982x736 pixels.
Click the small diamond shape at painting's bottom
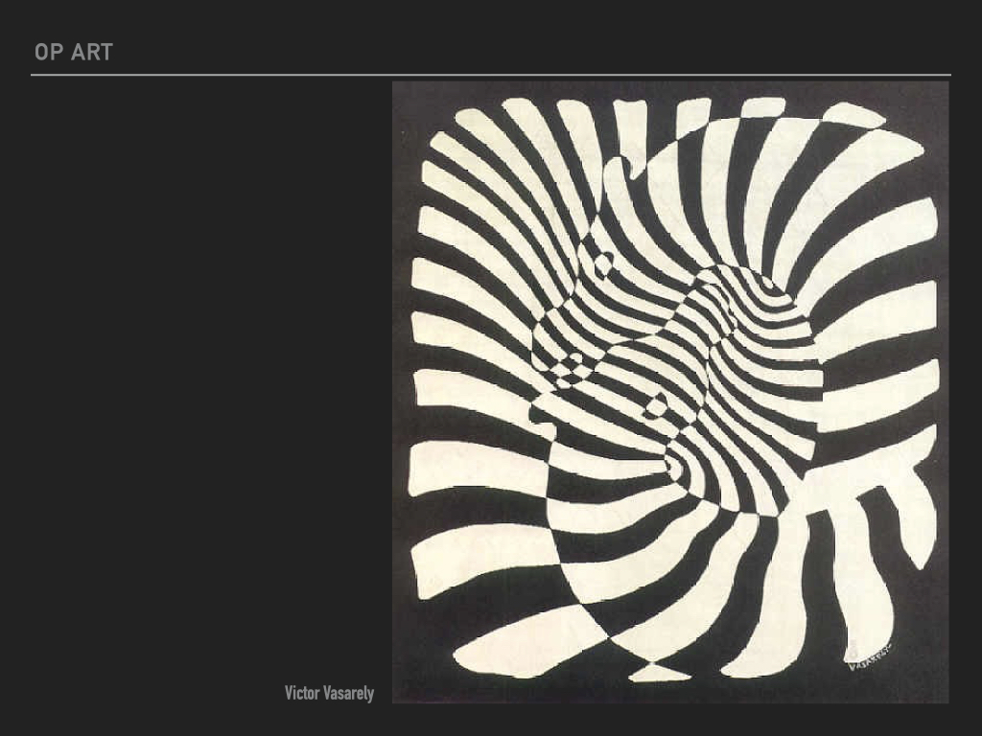pyautogui.click(x=658, y=673)
